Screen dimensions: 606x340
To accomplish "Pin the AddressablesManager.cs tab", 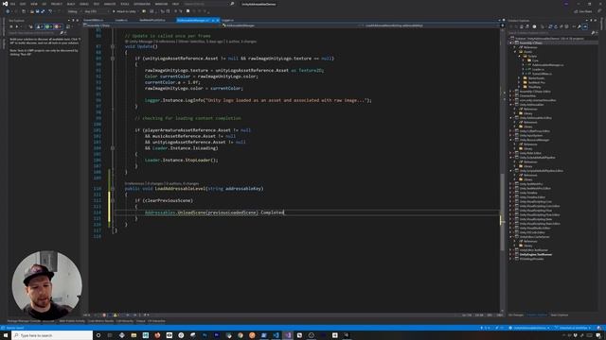I will 212,20.
